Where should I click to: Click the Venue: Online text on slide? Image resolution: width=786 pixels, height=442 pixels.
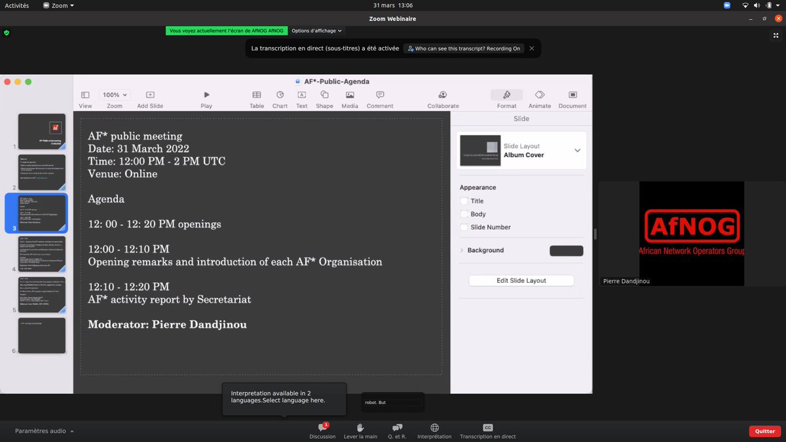[x=122, y=174]
